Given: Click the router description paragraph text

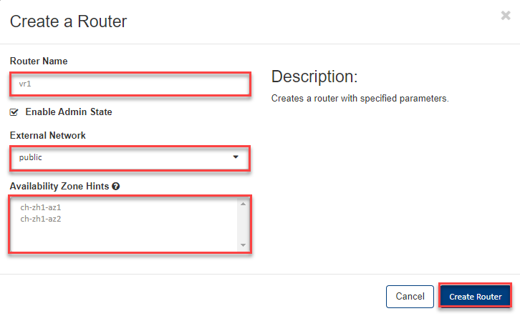Looking at the screenshot, I should [x=360, y=99].
